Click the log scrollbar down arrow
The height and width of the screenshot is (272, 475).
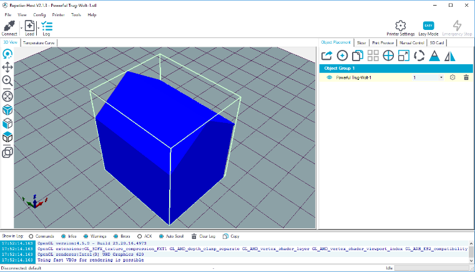coord(471,261)
